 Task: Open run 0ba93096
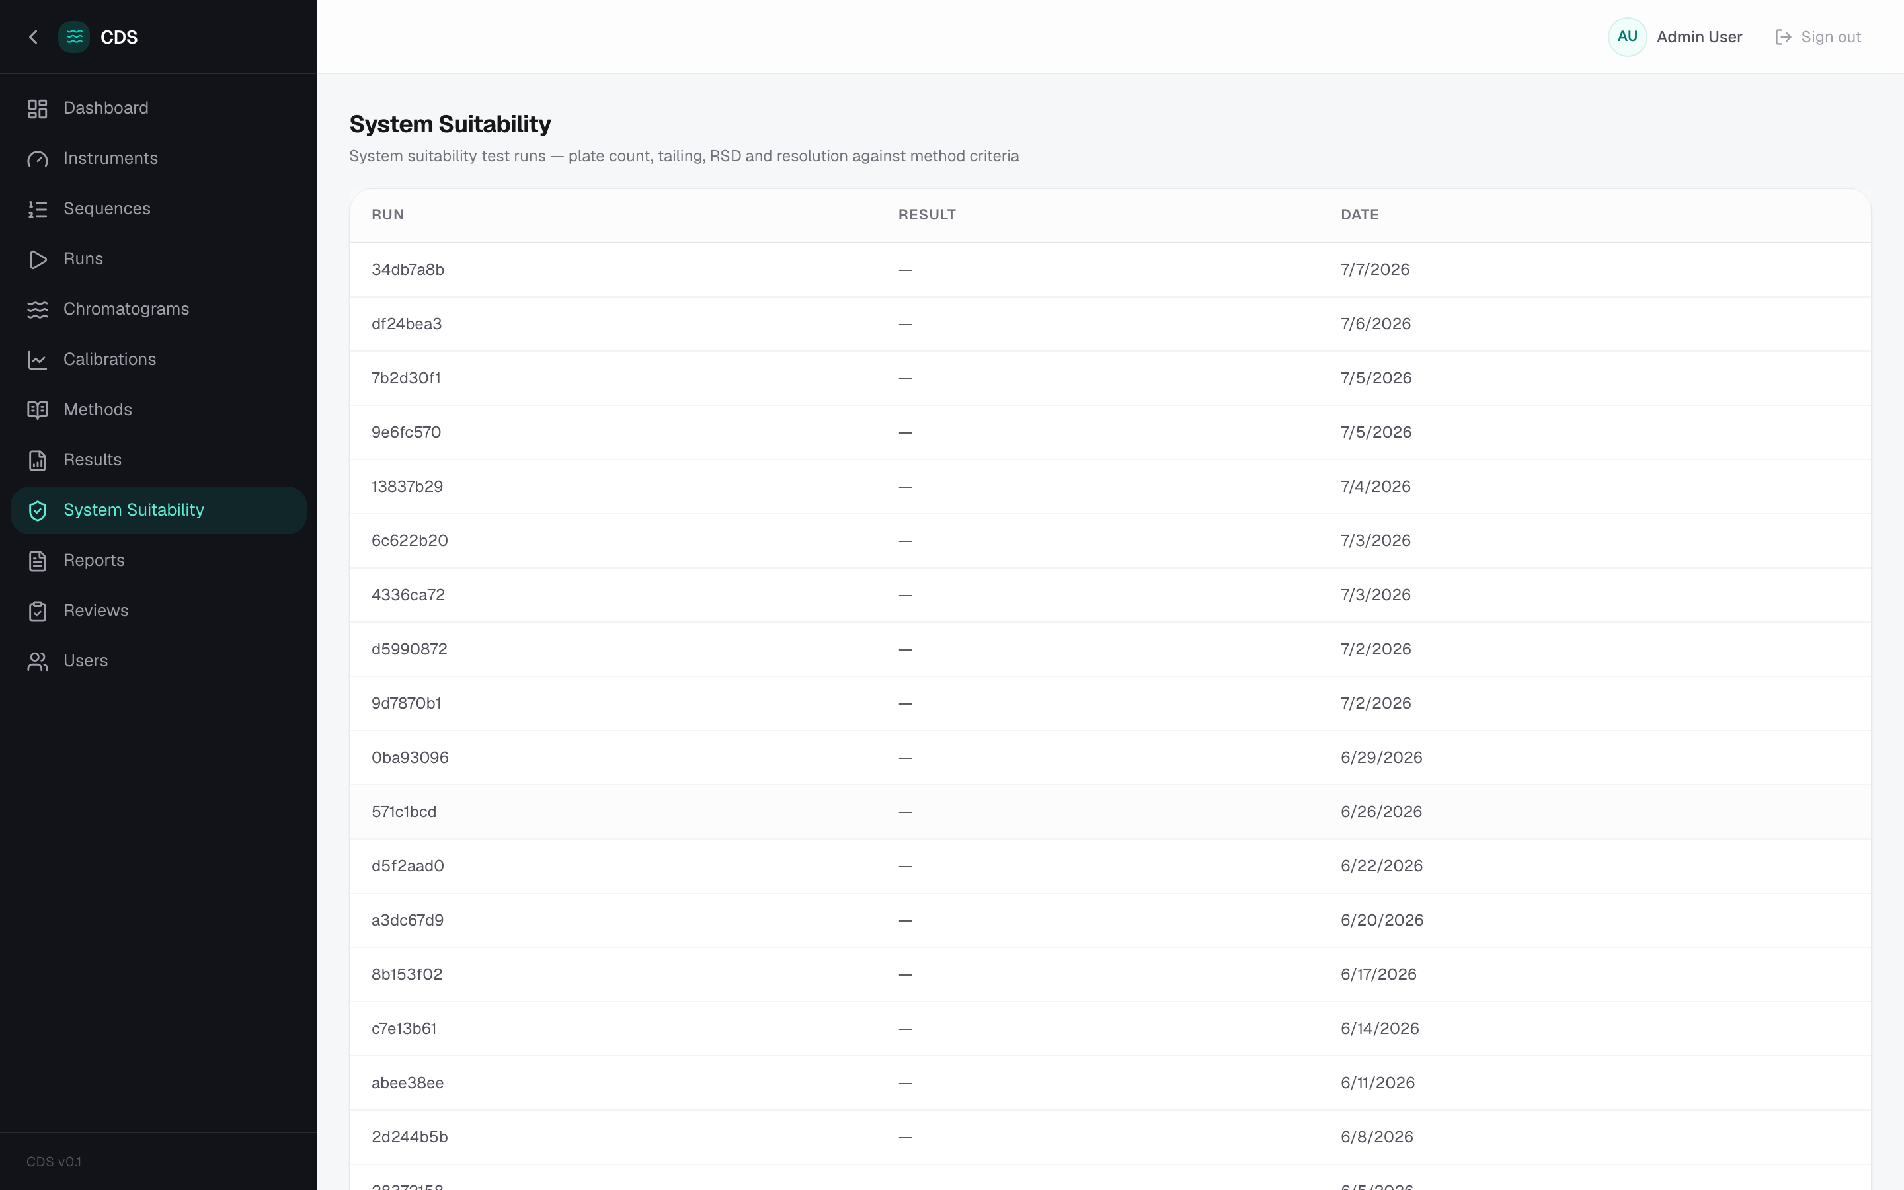(1110, 758)
